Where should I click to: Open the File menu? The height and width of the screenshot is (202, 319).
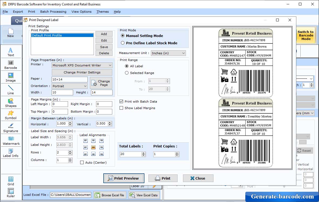coord(5,12)
